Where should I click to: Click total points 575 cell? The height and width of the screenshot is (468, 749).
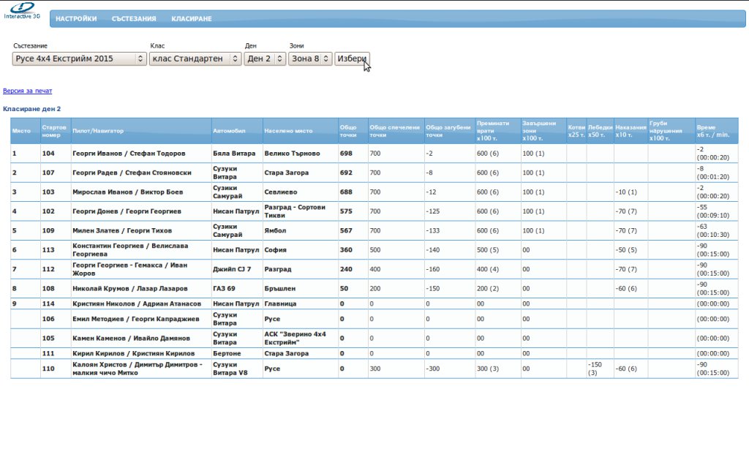(347, 211)
